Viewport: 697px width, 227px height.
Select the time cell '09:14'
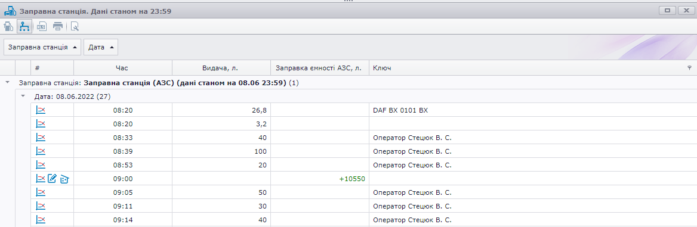[x=123, y=220]
